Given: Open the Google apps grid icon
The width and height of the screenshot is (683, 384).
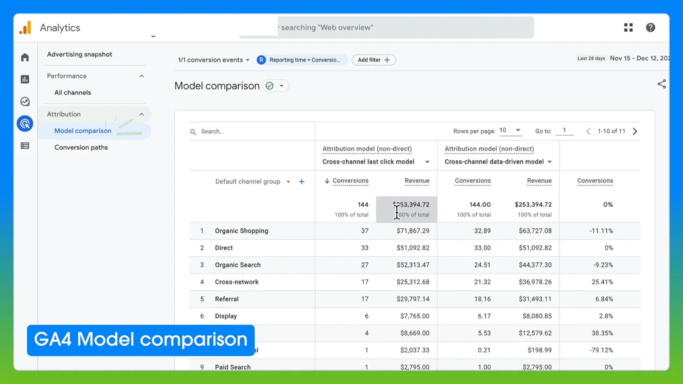Looking at the screenshot, I should coord(629,27).
